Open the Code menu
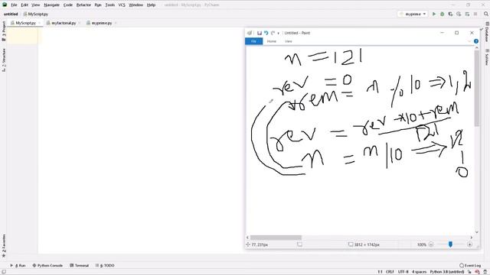 (68, 5)
